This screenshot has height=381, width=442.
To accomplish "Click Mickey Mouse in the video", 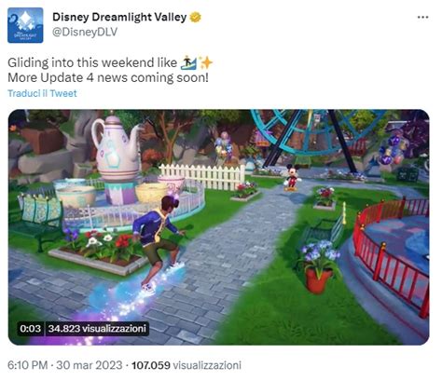I will point(292,177).
